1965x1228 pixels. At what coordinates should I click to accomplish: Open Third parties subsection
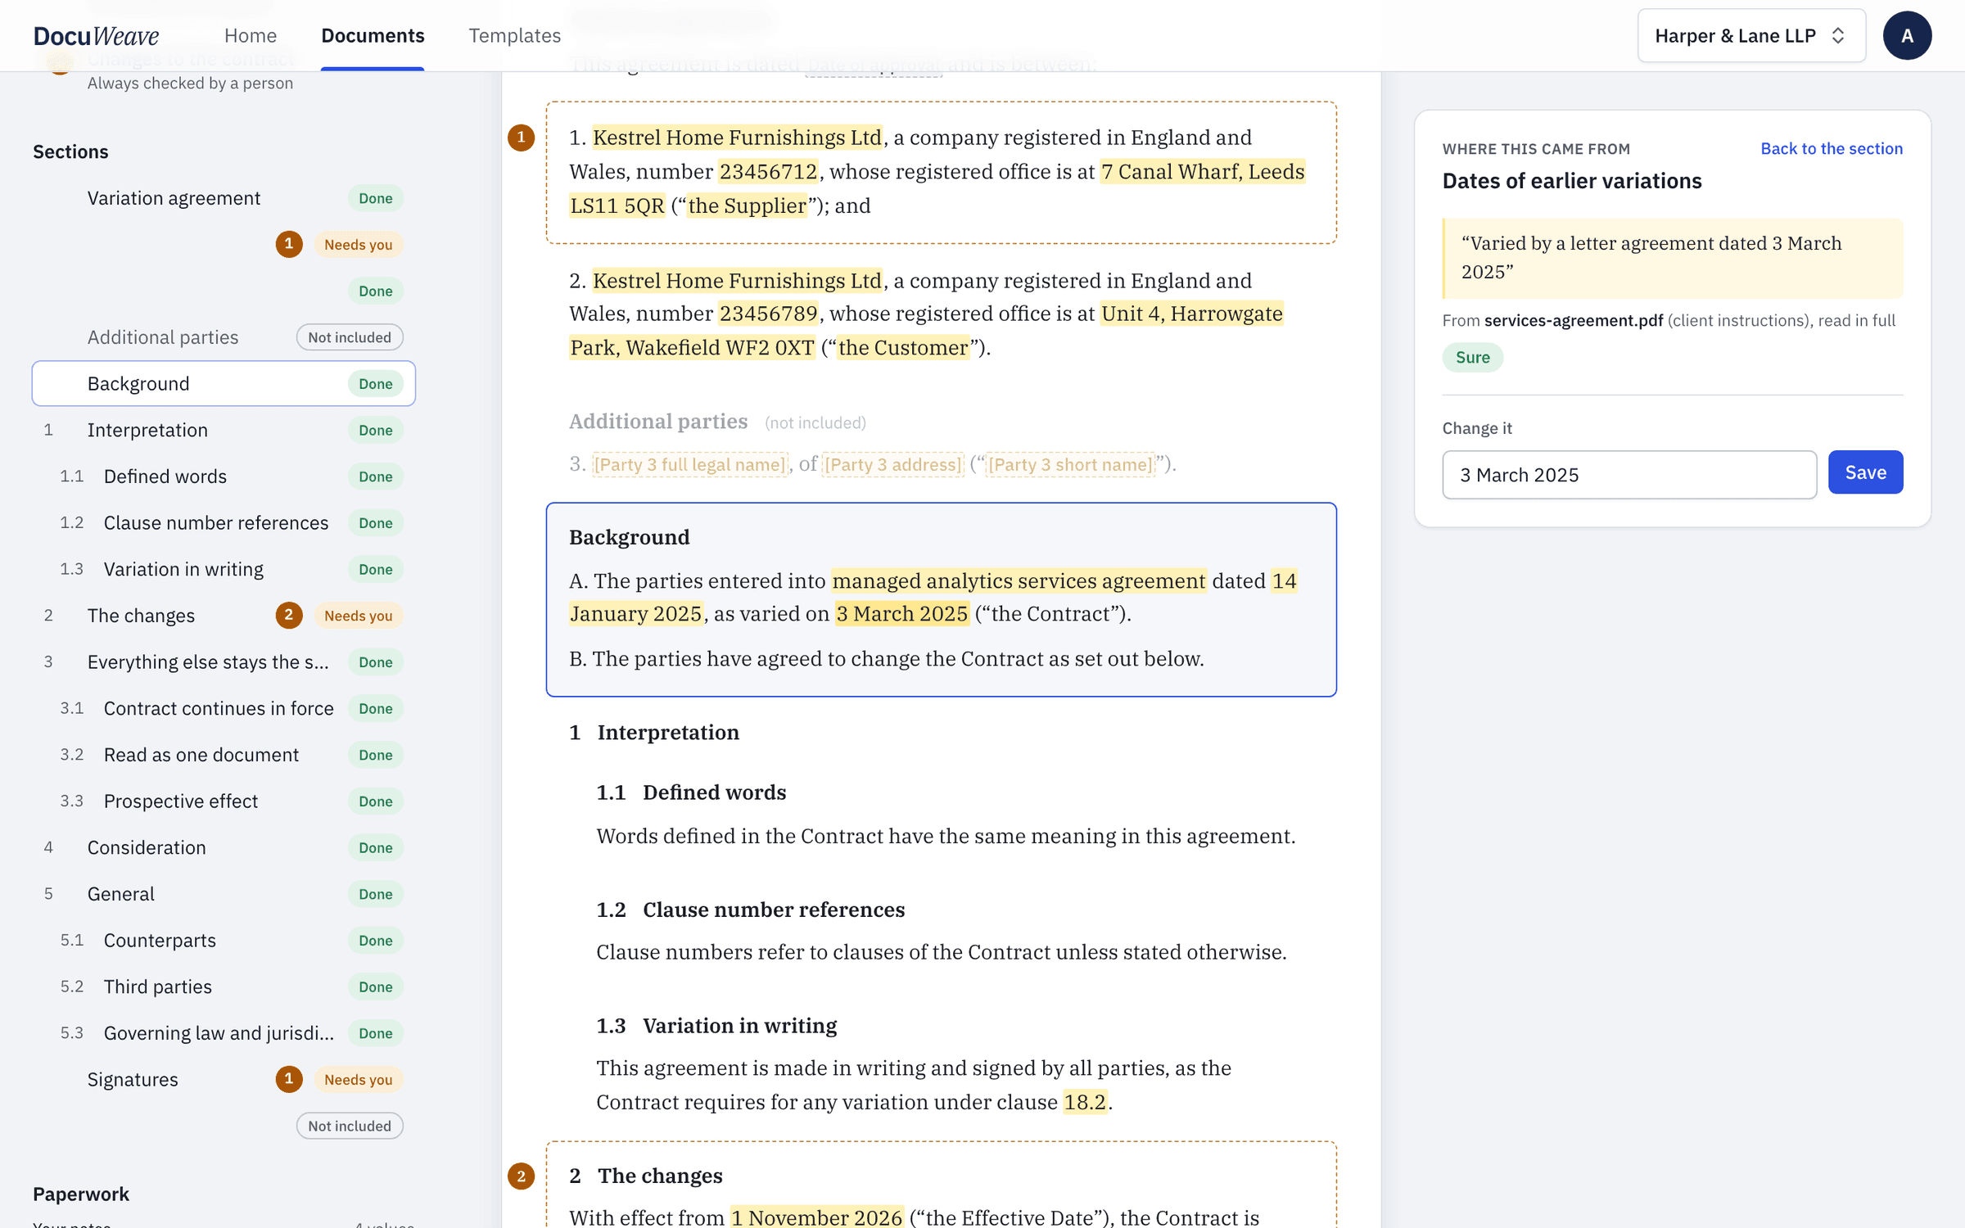224,986
